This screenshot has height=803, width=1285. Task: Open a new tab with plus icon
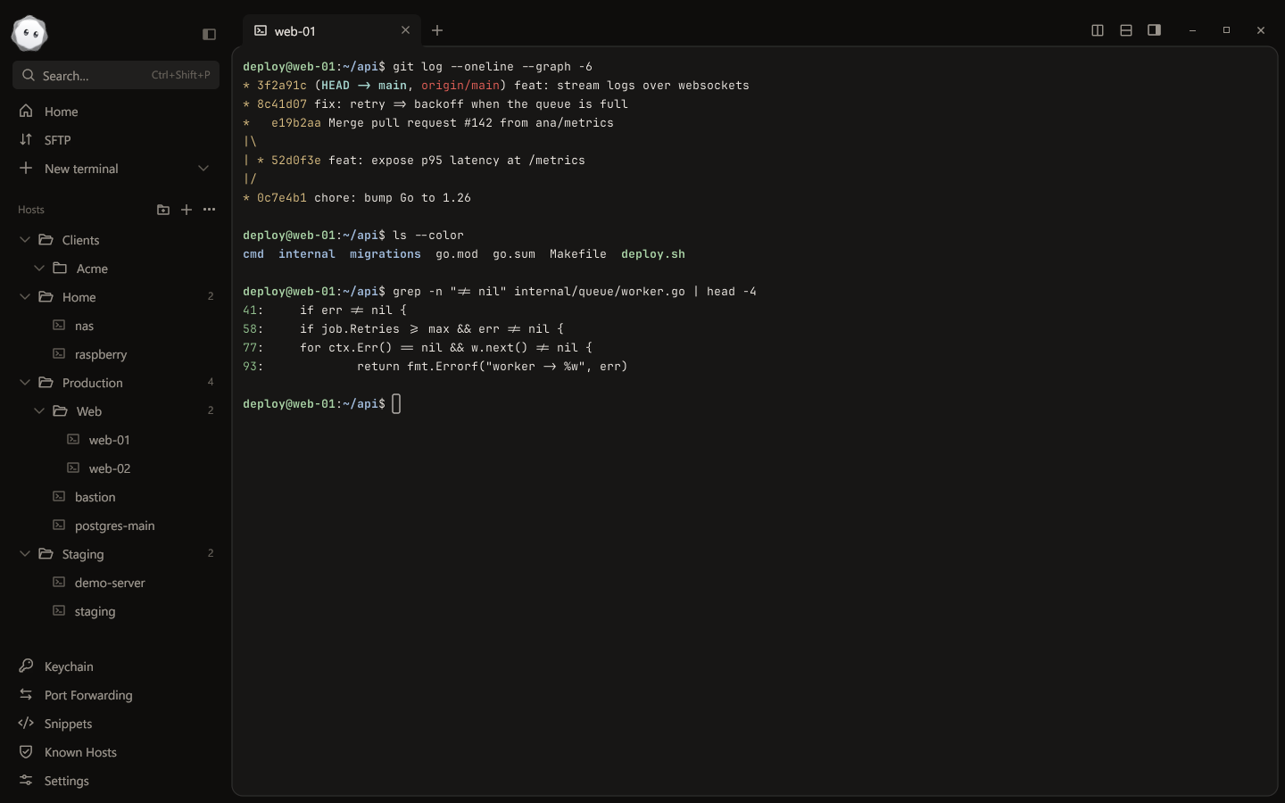coord(437,30)
